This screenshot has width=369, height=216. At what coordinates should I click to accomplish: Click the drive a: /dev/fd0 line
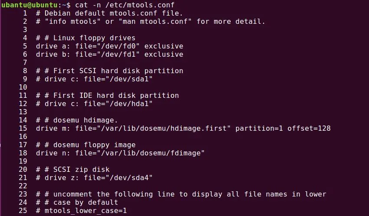(x=109, y=46)
